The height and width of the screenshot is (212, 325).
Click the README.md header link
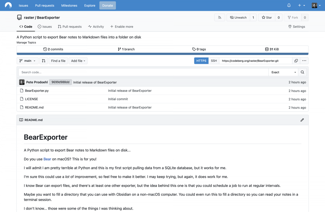coord(34,120)
